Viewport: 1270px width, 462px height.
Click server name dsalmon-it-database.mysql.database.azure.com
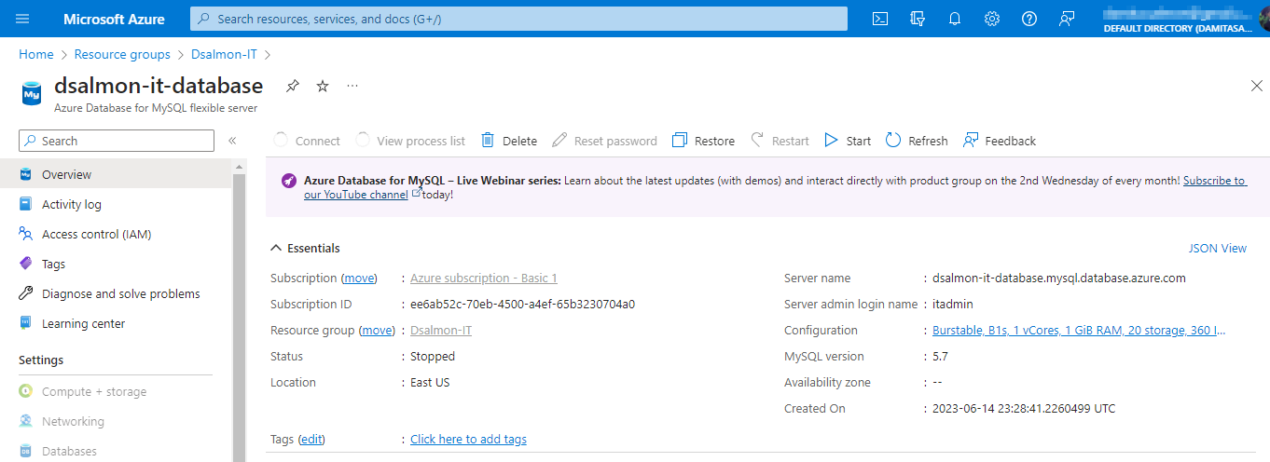1059,278
